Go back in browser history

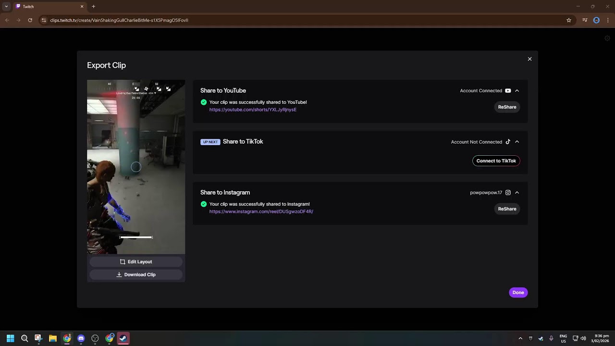pos(7,20)
